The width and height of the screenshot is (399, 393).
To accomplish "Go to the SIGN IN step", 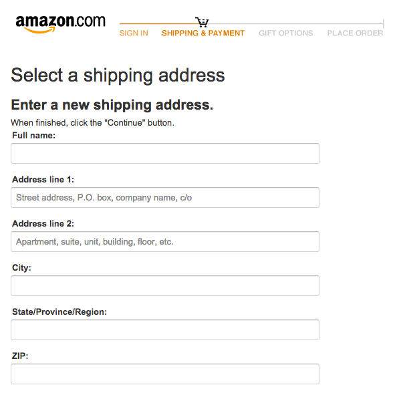I will coord(134,33).
